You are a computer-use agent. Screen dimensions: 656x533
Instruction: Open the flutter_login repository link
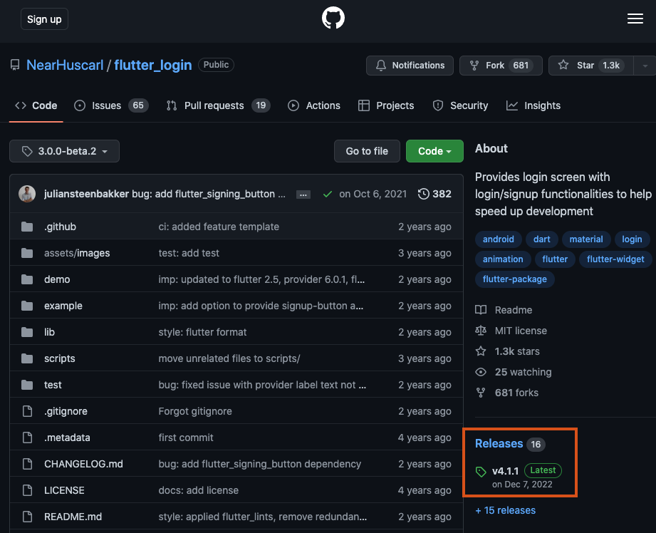click(x=153, y=65)
